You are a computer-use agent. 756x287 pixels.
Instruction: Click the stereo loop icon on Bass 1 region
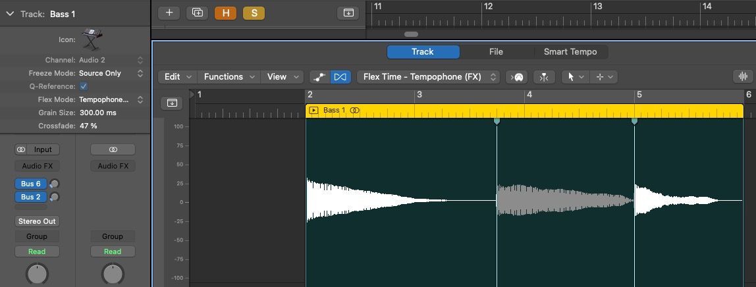(x=354, y=111)
